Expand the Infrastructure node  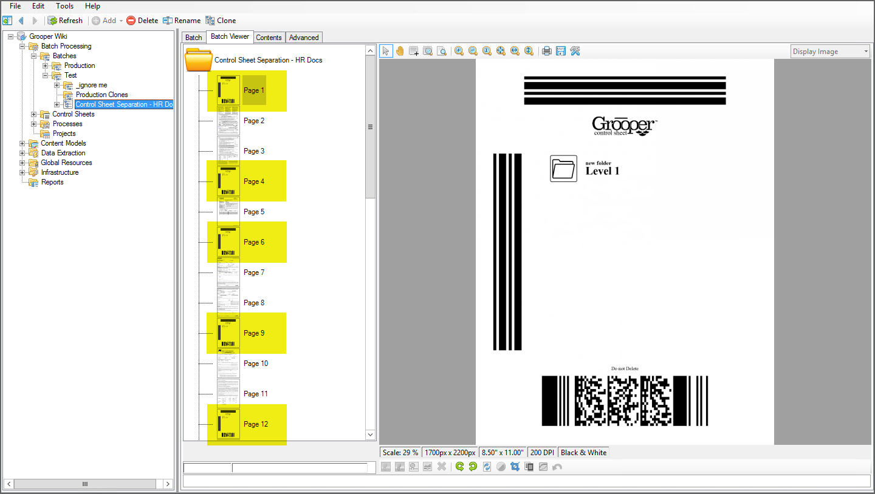click(22, 172)
